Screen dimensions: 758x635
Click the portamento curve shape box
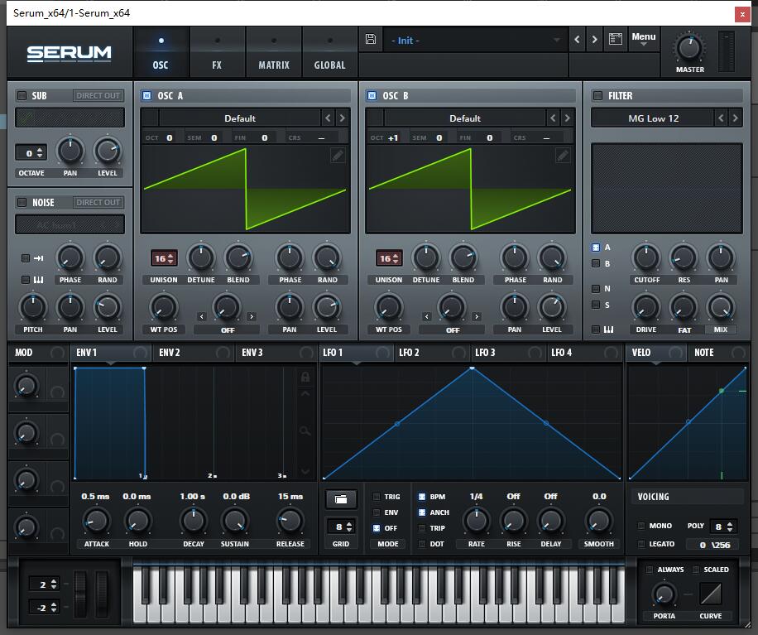(x=711, y=594)
